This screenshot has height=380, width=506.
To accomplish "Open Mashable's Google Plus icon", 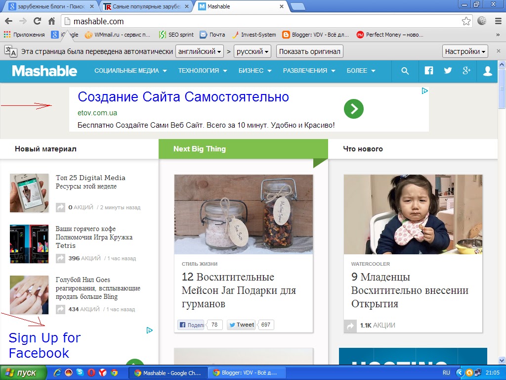I will 466,70.
